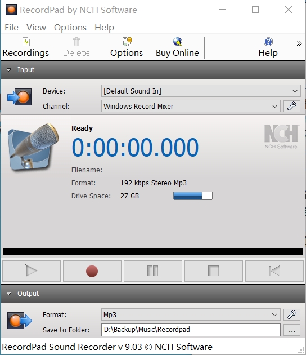
Task: Collapse the Output section
Action: point(9,294)
